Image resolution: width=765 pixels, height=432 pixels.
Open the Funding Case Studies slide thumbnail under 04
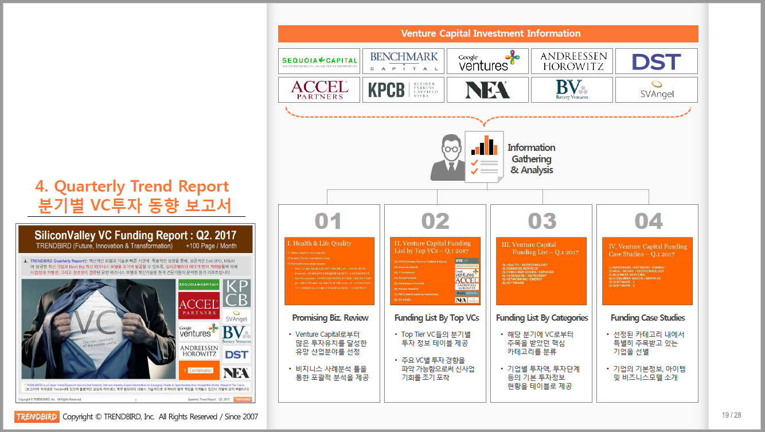[x=647, y=271]
